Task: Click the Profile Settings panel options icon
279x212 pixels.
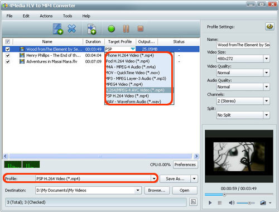Action: click(270, 27)
